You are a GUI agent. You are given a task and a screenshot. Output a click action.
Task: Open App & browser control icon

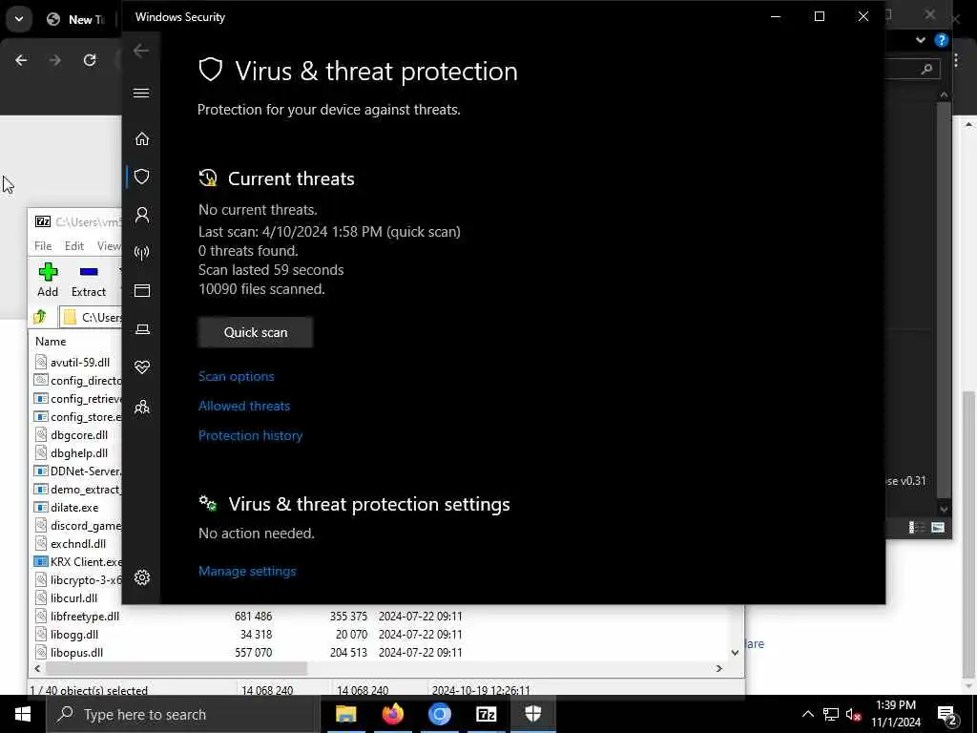[x=142, y=290]
